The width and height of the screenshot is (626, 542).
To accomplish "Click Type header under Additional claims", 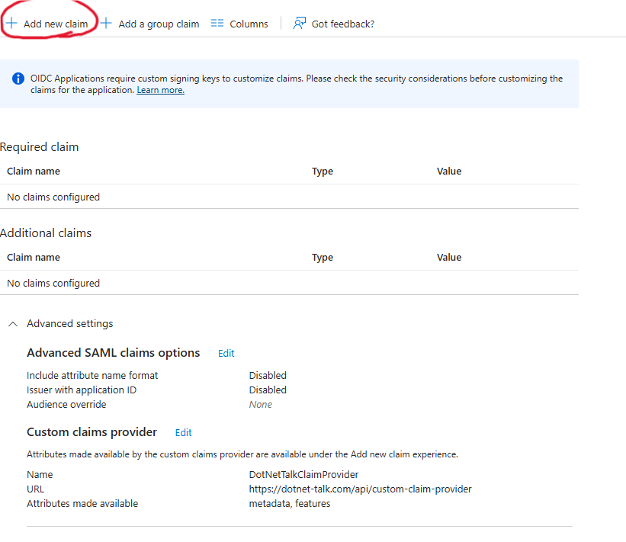I will [323, 258].
